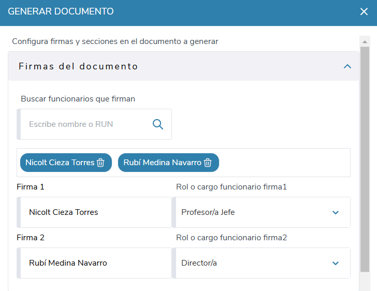Click the Configura firmas y secciones text

coord(115,41)
